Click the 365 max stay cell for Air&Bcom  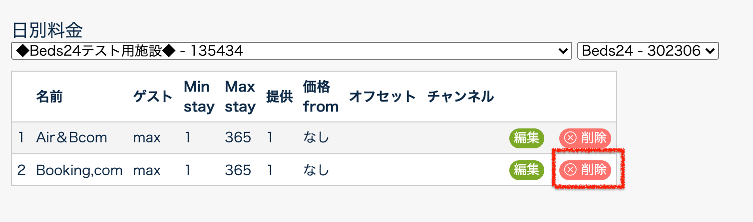[238, 138]
